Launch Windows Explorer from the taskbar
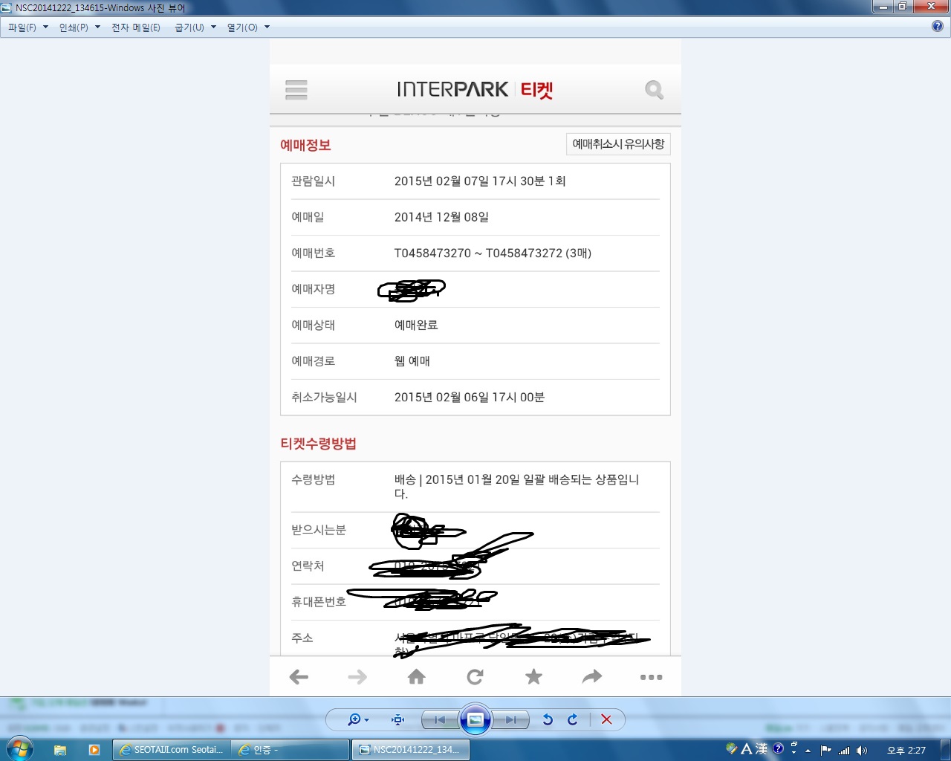The width and height of the screenshot is (951, 761). [x=60, y=750]
